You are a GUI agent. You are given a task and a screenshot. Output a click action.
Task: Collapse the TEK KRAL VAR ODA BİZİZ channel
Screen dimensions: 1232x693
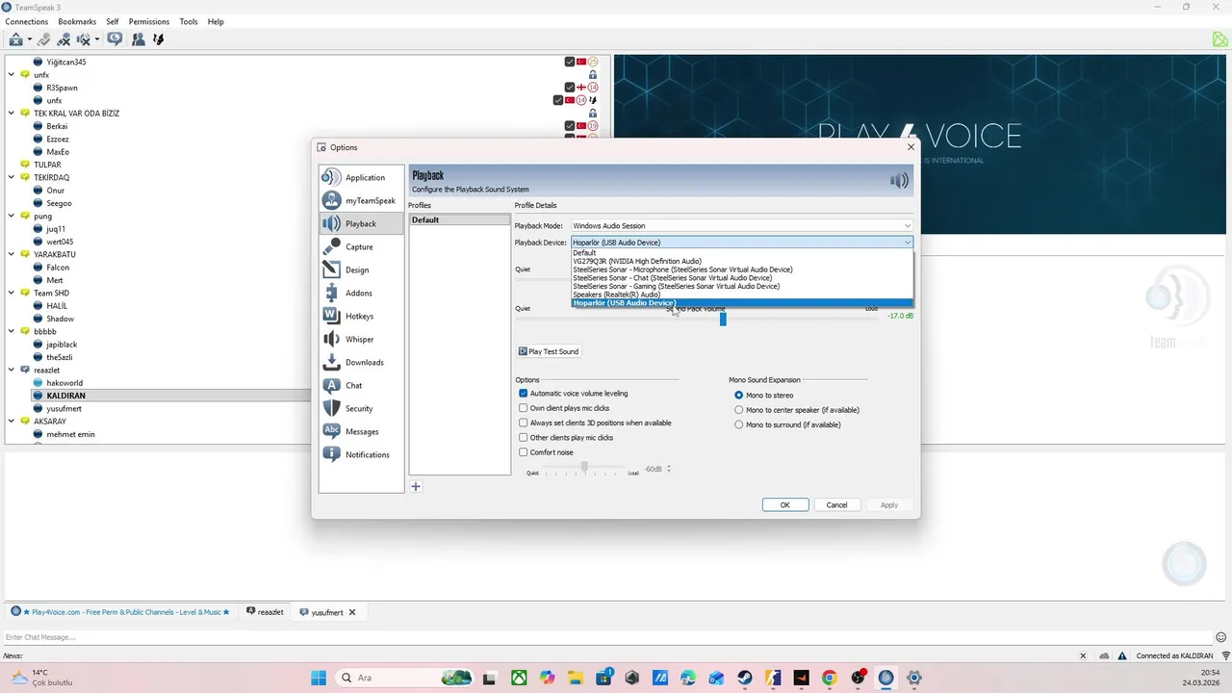pos(13,114)
